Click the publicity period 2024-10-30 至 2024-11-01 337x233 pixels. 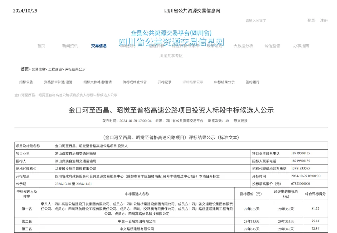(73, 184)
